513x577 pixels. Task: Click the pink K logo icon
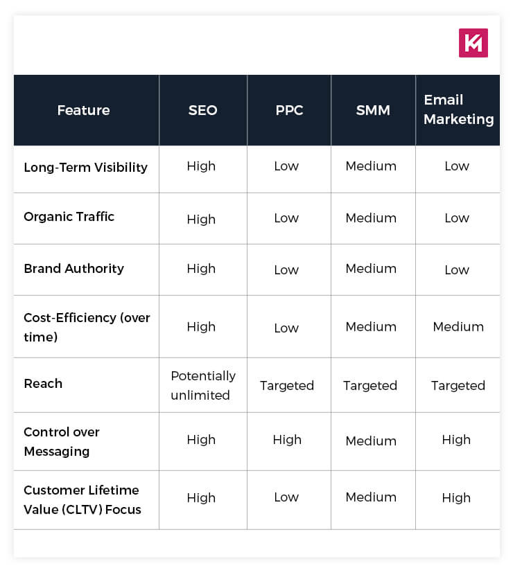(x=473, y=43)
